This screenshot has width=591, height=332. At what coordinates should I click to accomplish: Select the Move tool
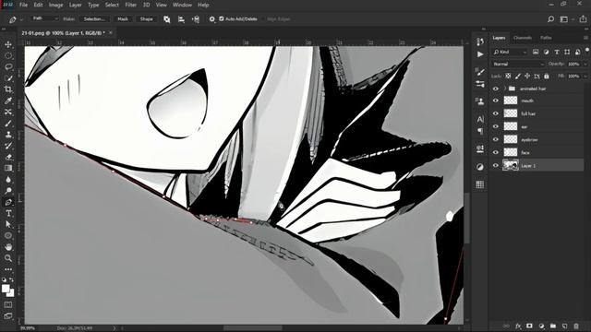8,44
